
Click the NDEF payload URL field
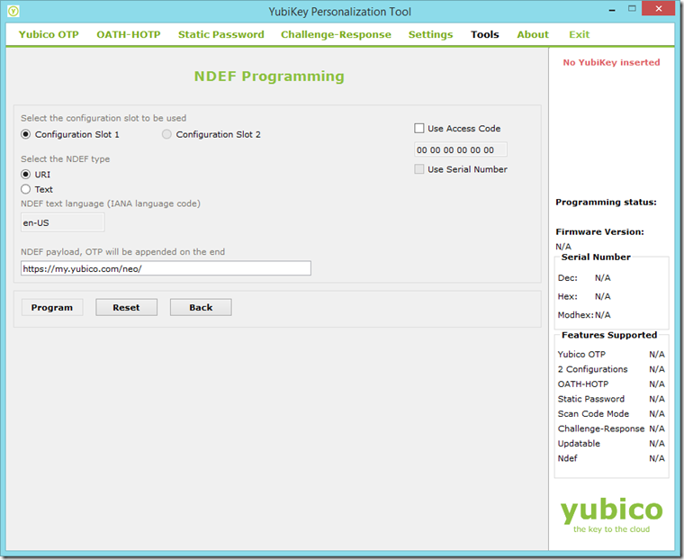click(x=166, y=268)
